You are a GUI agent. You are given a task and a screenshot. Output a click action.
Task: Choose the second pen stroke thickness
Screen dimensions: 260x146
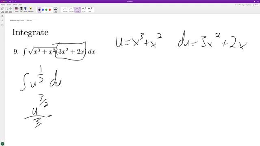point(71,10)
